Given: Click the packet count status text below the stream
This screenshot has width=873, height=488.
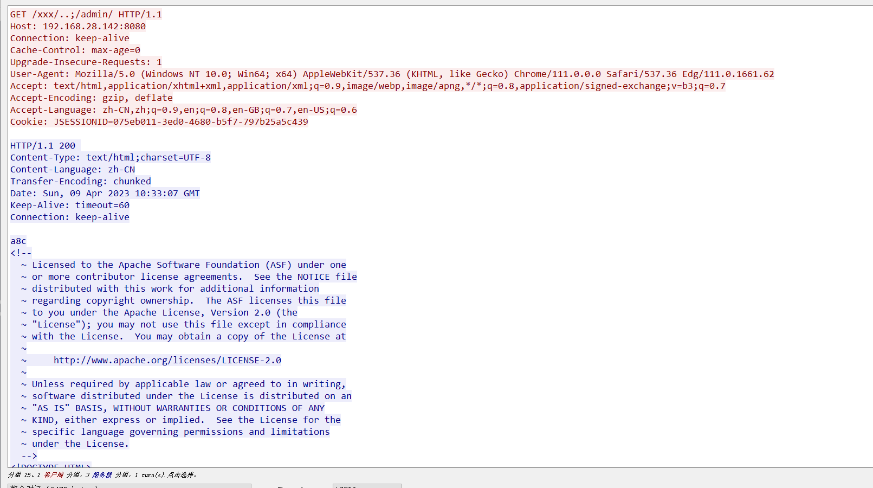Looking at the screenshot, I should coord(102,474).
